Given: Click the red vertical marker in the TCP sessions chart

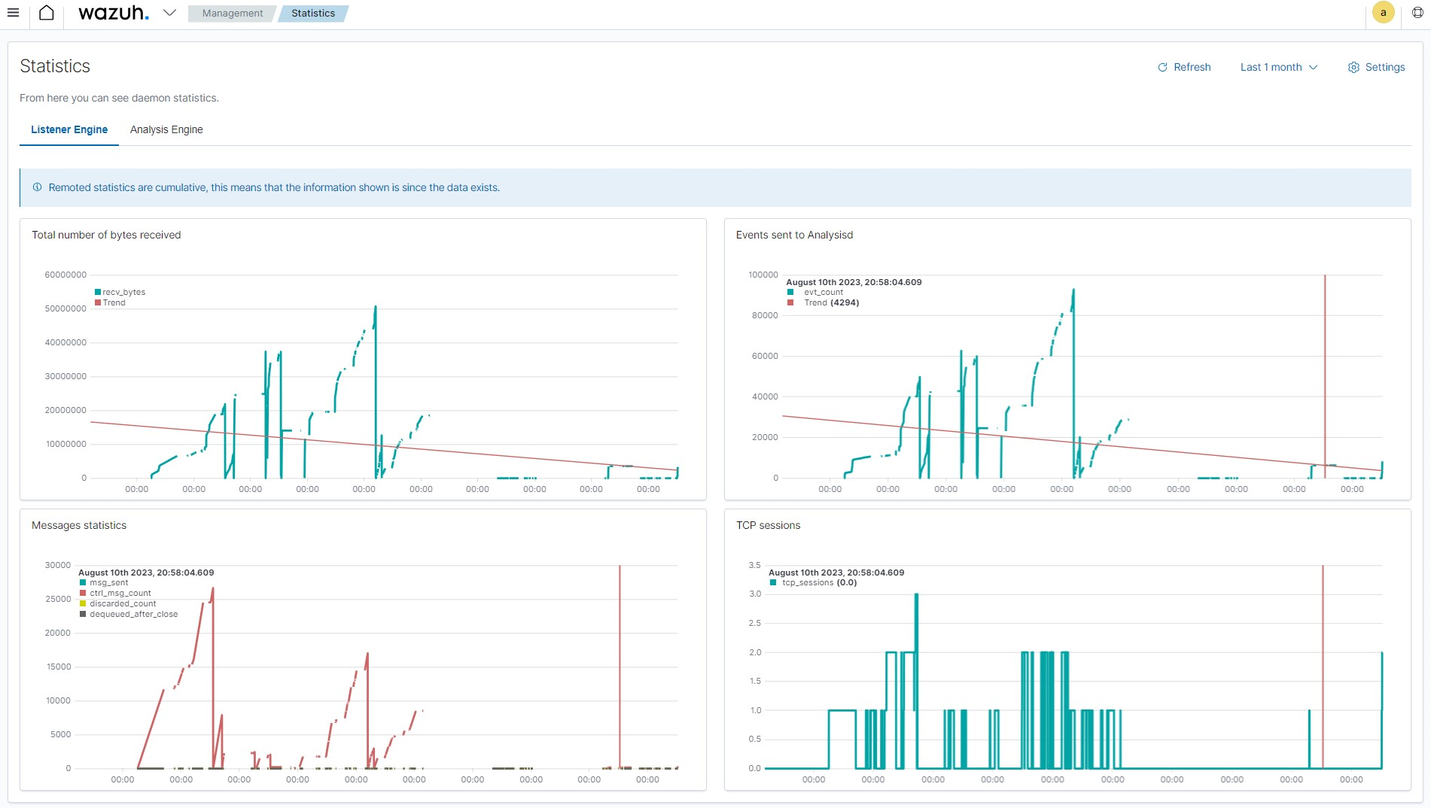Looking at the screenshot, I should pyautogui.click(x=1323, y=666).
